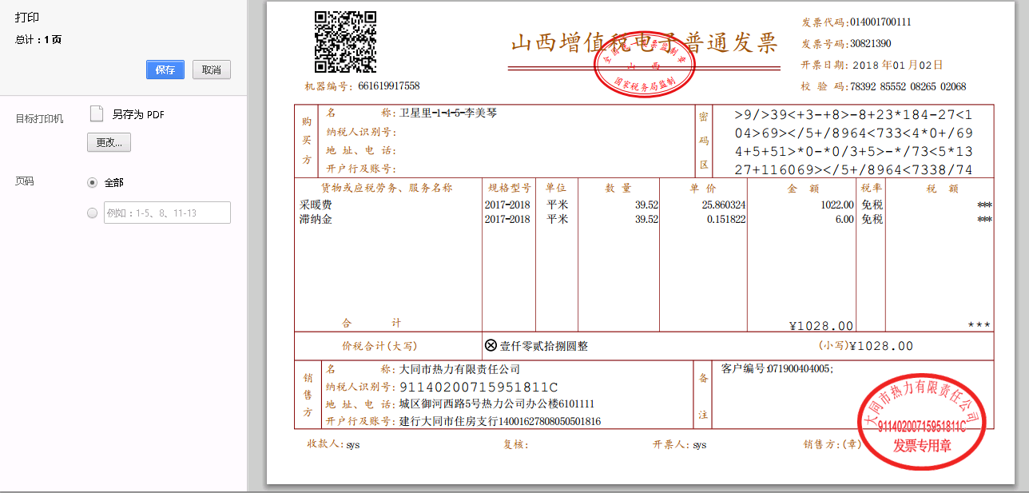Click the 取消 button
The image size is (1029, 493).
pos(212,70)
